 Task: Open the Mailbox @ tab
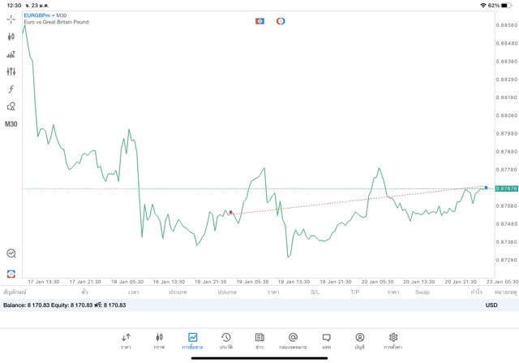coord(293,341)
